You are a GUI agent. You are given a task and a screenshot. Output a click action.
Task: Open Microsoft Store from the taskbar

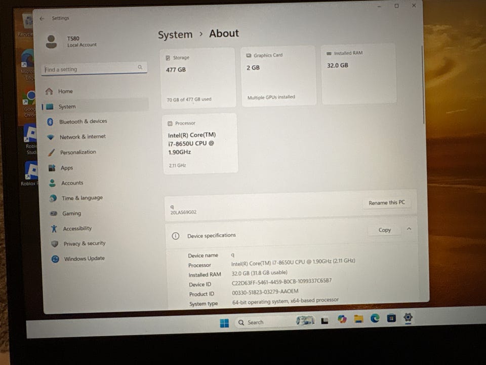point(391,318)
